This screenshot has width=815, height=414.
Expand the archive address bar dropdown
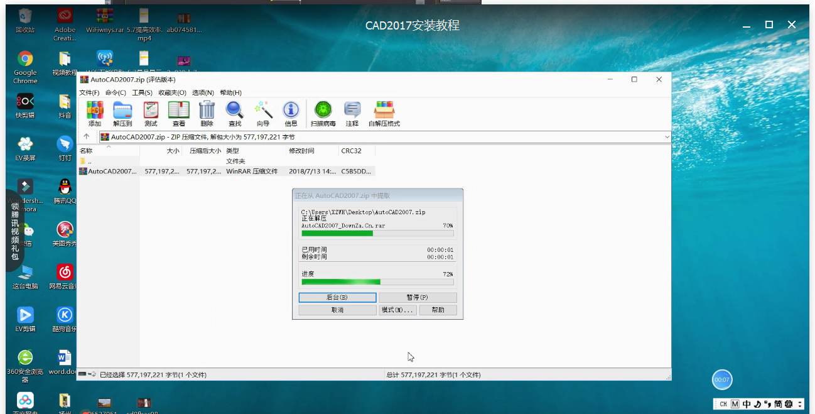point(664,136)
